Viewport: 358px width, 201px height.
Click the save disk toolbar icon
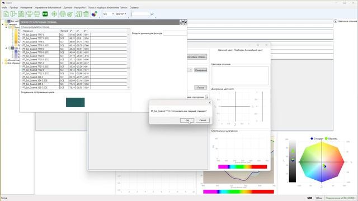click(21, 14)
